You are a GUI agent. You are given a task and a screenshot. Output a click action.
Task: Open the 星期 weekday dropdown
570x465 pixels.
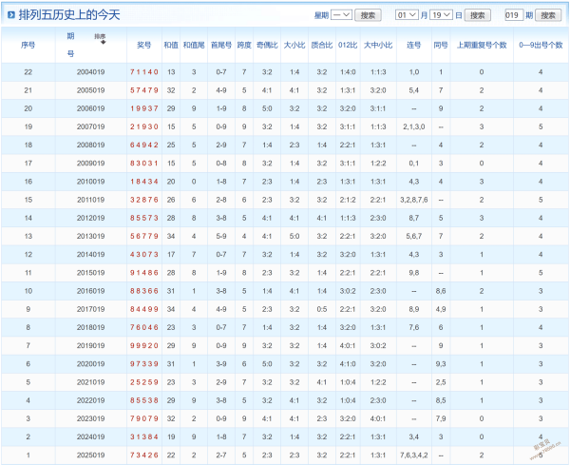[x=342, y=15]
